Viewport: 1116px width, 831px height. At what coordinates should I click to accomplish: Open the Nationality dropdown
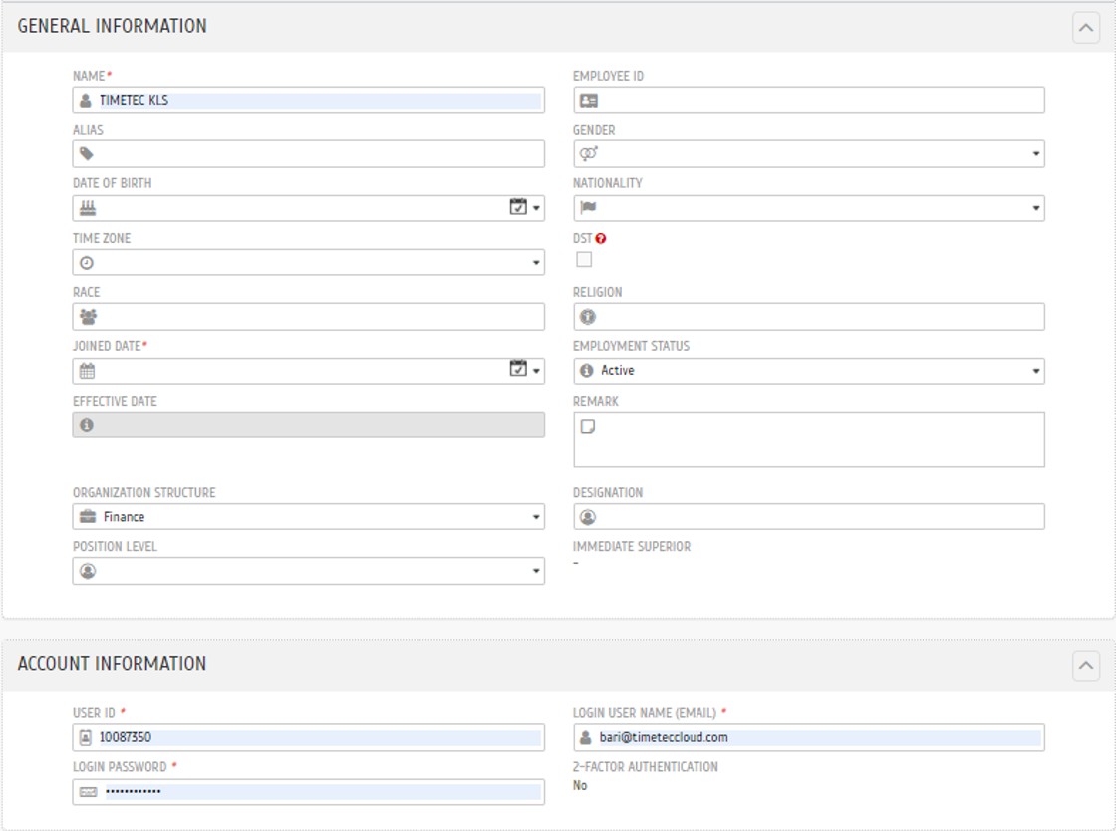click(x=808, y=208)
